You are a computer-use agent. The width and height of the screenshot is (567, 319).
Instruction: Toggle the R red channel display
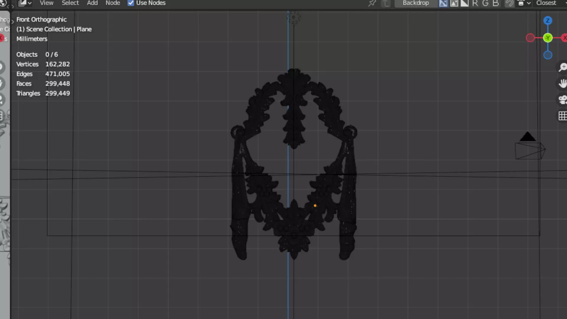point(475,3)
